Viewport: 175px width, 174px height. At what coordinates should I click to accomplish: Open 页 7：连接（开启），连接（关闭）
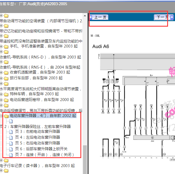click(44, 155)
